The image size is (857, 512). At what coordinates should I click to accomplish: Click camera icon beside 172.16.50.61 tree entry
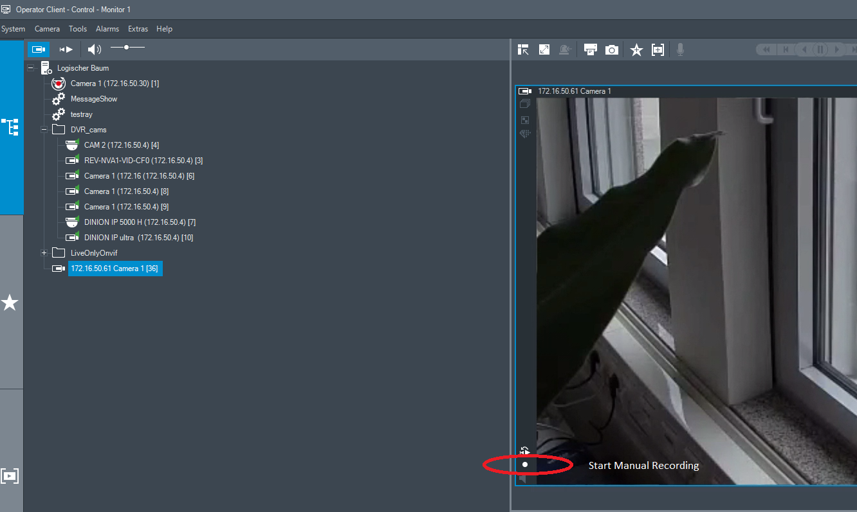tap(59, 269)
